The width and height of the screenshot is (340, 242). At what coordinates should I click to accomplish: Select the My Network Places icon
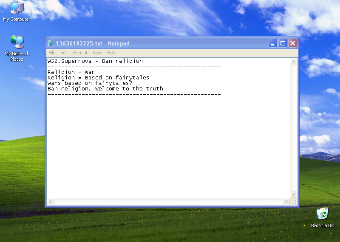17,48
